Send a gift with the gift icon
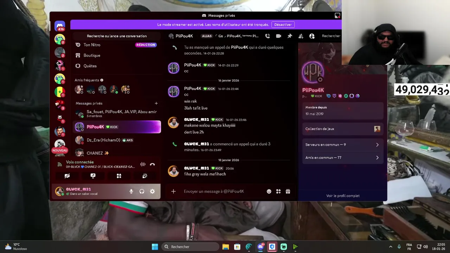450x253 pixels. 288,192
